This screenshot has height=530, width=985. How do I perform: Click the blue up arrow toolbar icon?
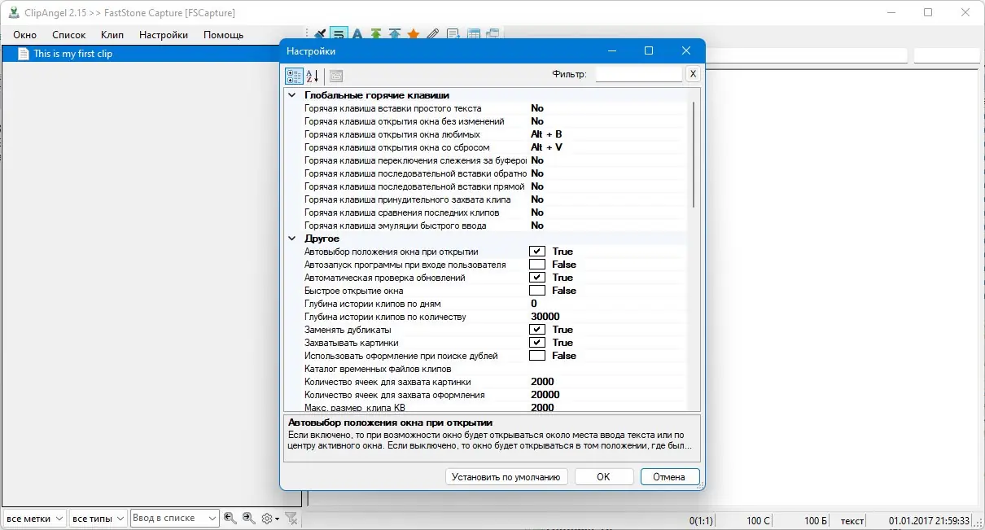pos(395,35)
